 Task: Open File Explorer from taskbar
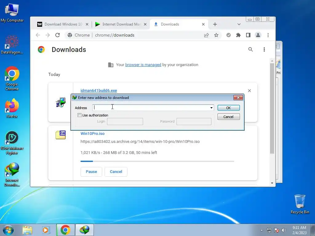coord(27,230)
